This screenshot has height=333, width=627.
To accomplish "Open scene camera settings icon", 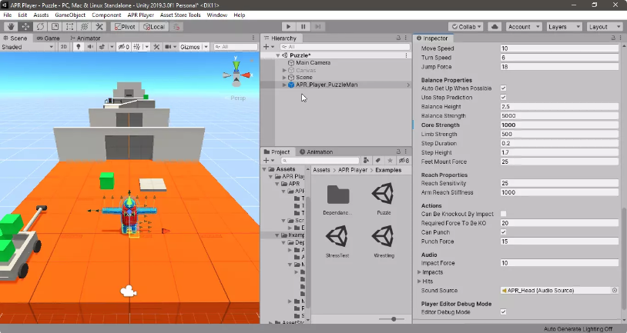I will click(x=168, y=47).
